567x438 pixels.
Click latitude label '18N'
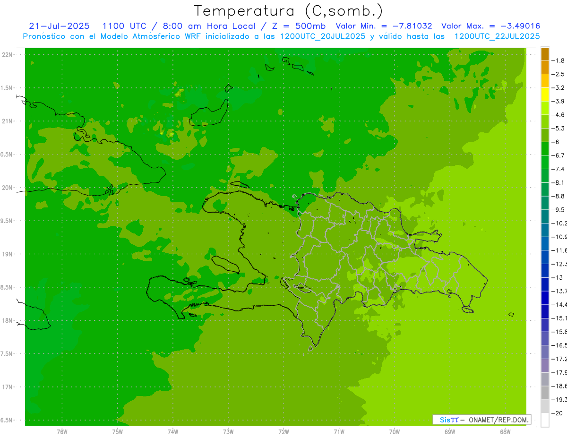point(8,320)
